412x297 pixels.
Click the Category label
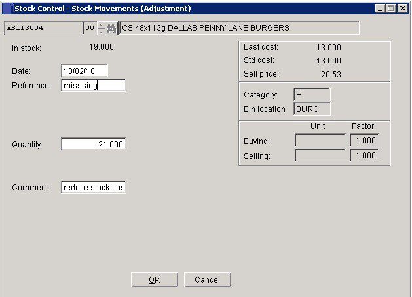pyautogui.click(x=261, y=94)
